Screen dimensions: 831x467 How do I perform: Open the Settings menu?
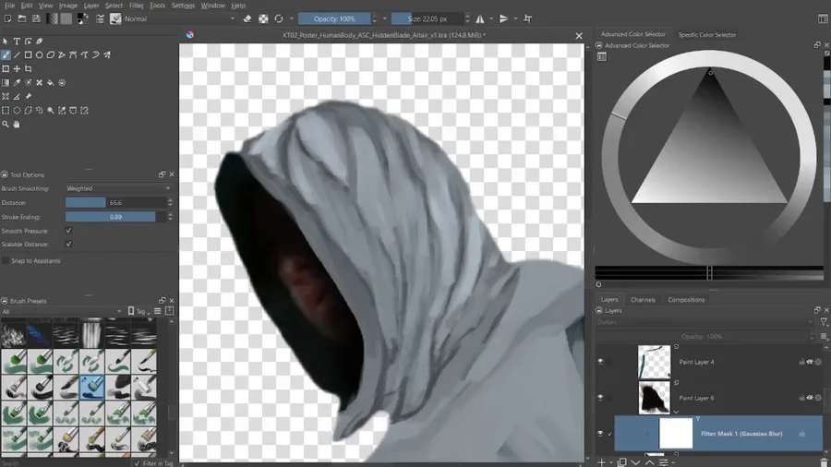(183, 6)
